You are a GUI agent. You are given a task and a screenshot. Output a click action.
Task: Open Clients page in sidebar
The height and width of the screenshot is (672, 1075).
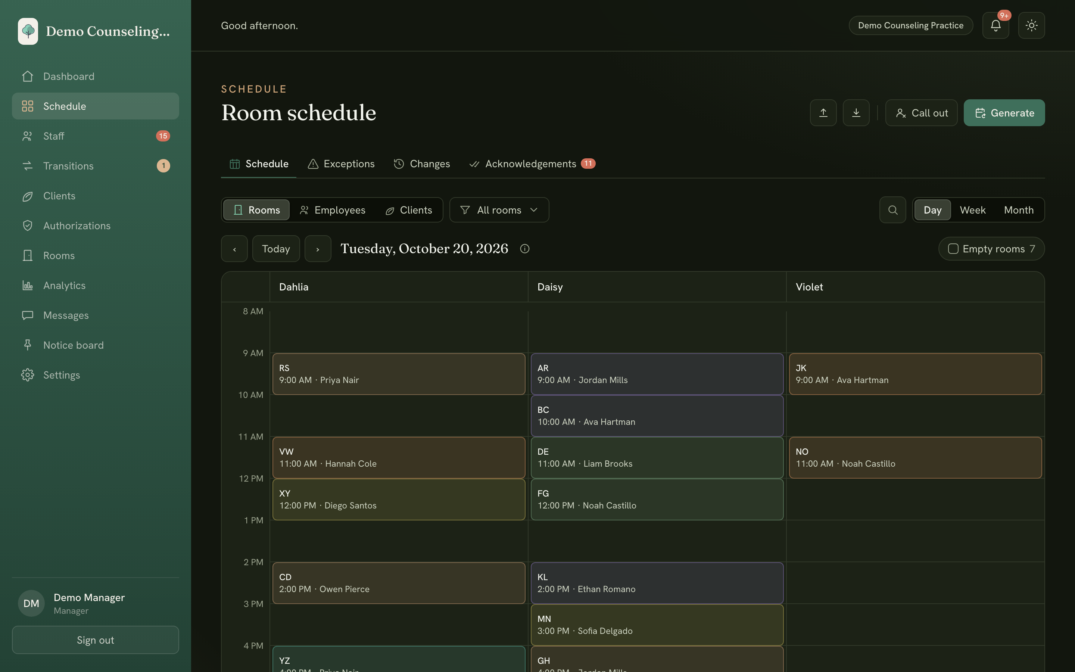pyautogui.click(x=96, y=196)
